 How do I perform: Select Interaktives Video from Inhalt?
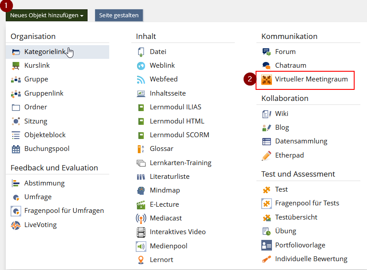pyautogui.click(x=177, y=232)
